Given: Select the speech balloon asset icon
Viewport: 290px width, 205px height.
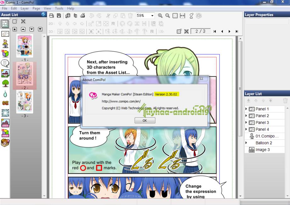Looking at the screenshot, I should tap(5, 63).
